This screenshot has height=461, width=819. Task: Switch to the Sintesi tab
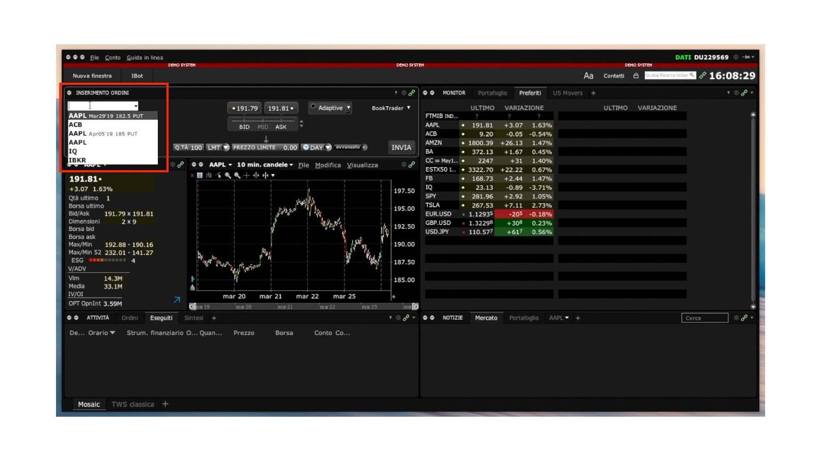[194, 318]
